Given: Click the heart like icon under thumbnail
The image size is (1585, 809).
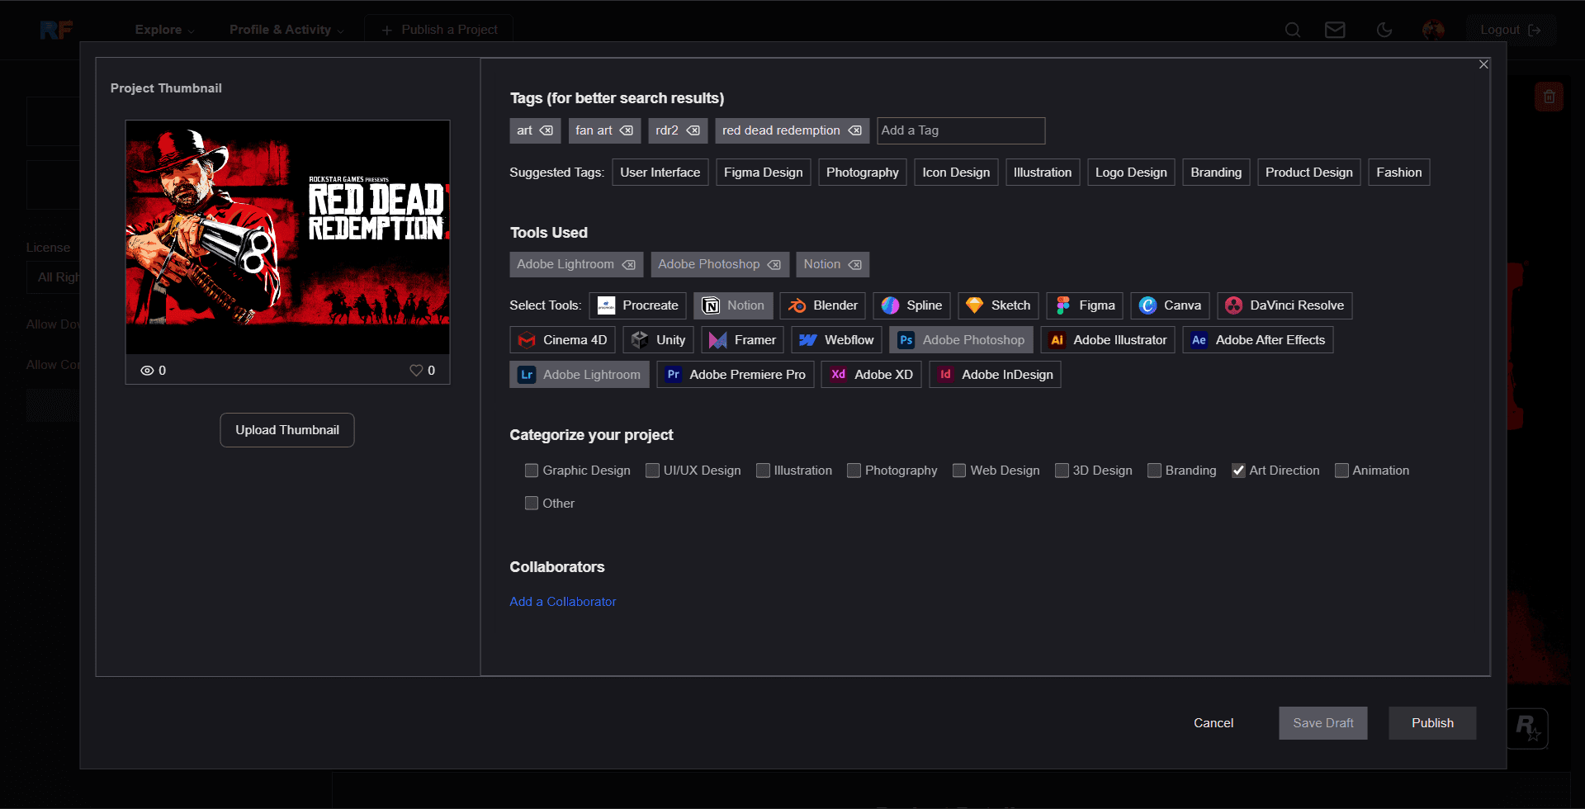Looking at the screenshot, I should (x=416, y=371).
